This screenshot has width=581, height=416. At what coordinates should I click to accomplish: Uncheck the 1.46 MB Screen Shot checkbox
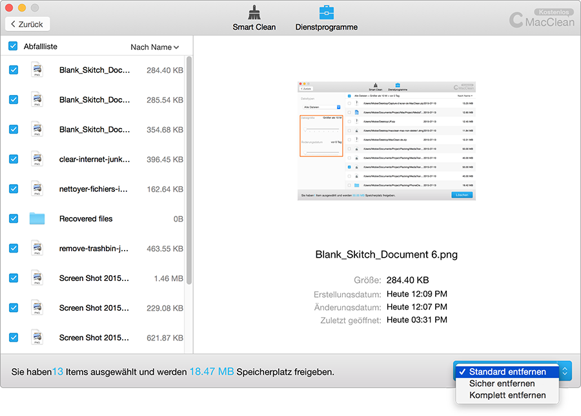[14, 278]
